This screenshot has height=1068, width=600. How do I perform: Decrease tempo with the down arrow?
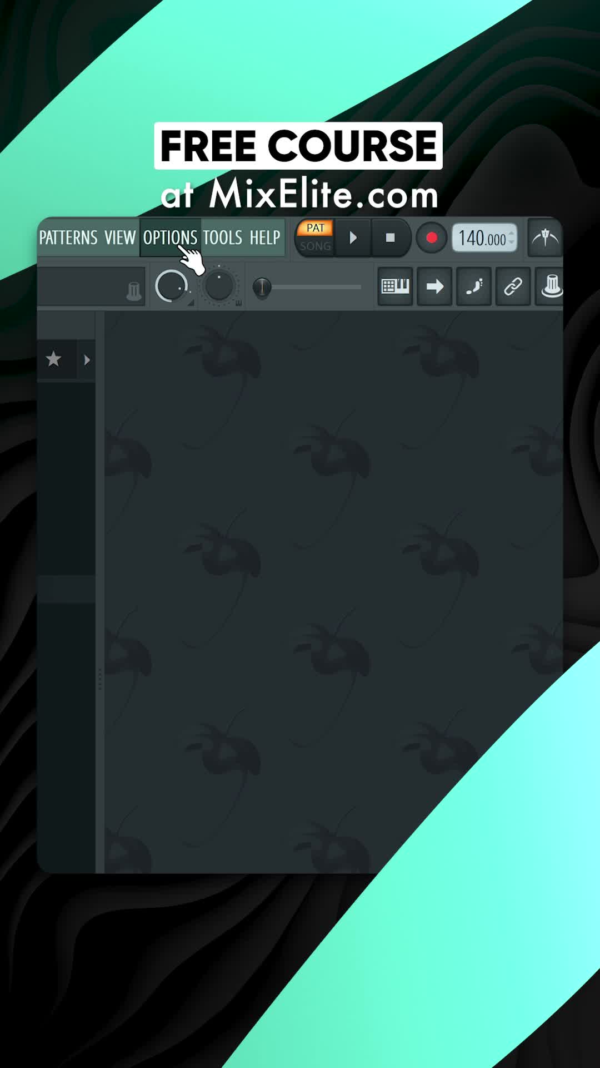pyautogui.click(x=512, y=243)
